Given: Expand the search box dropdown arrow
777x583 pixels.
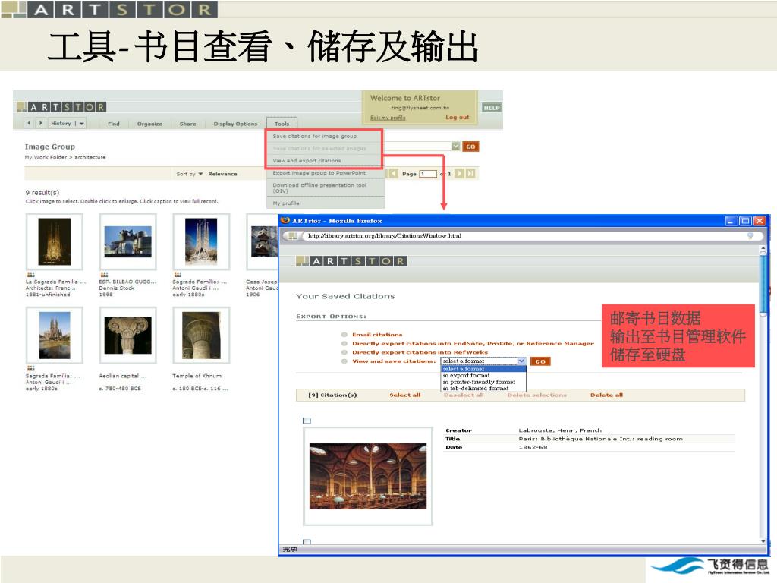Looking at the screenshot, I should [456, 147].
